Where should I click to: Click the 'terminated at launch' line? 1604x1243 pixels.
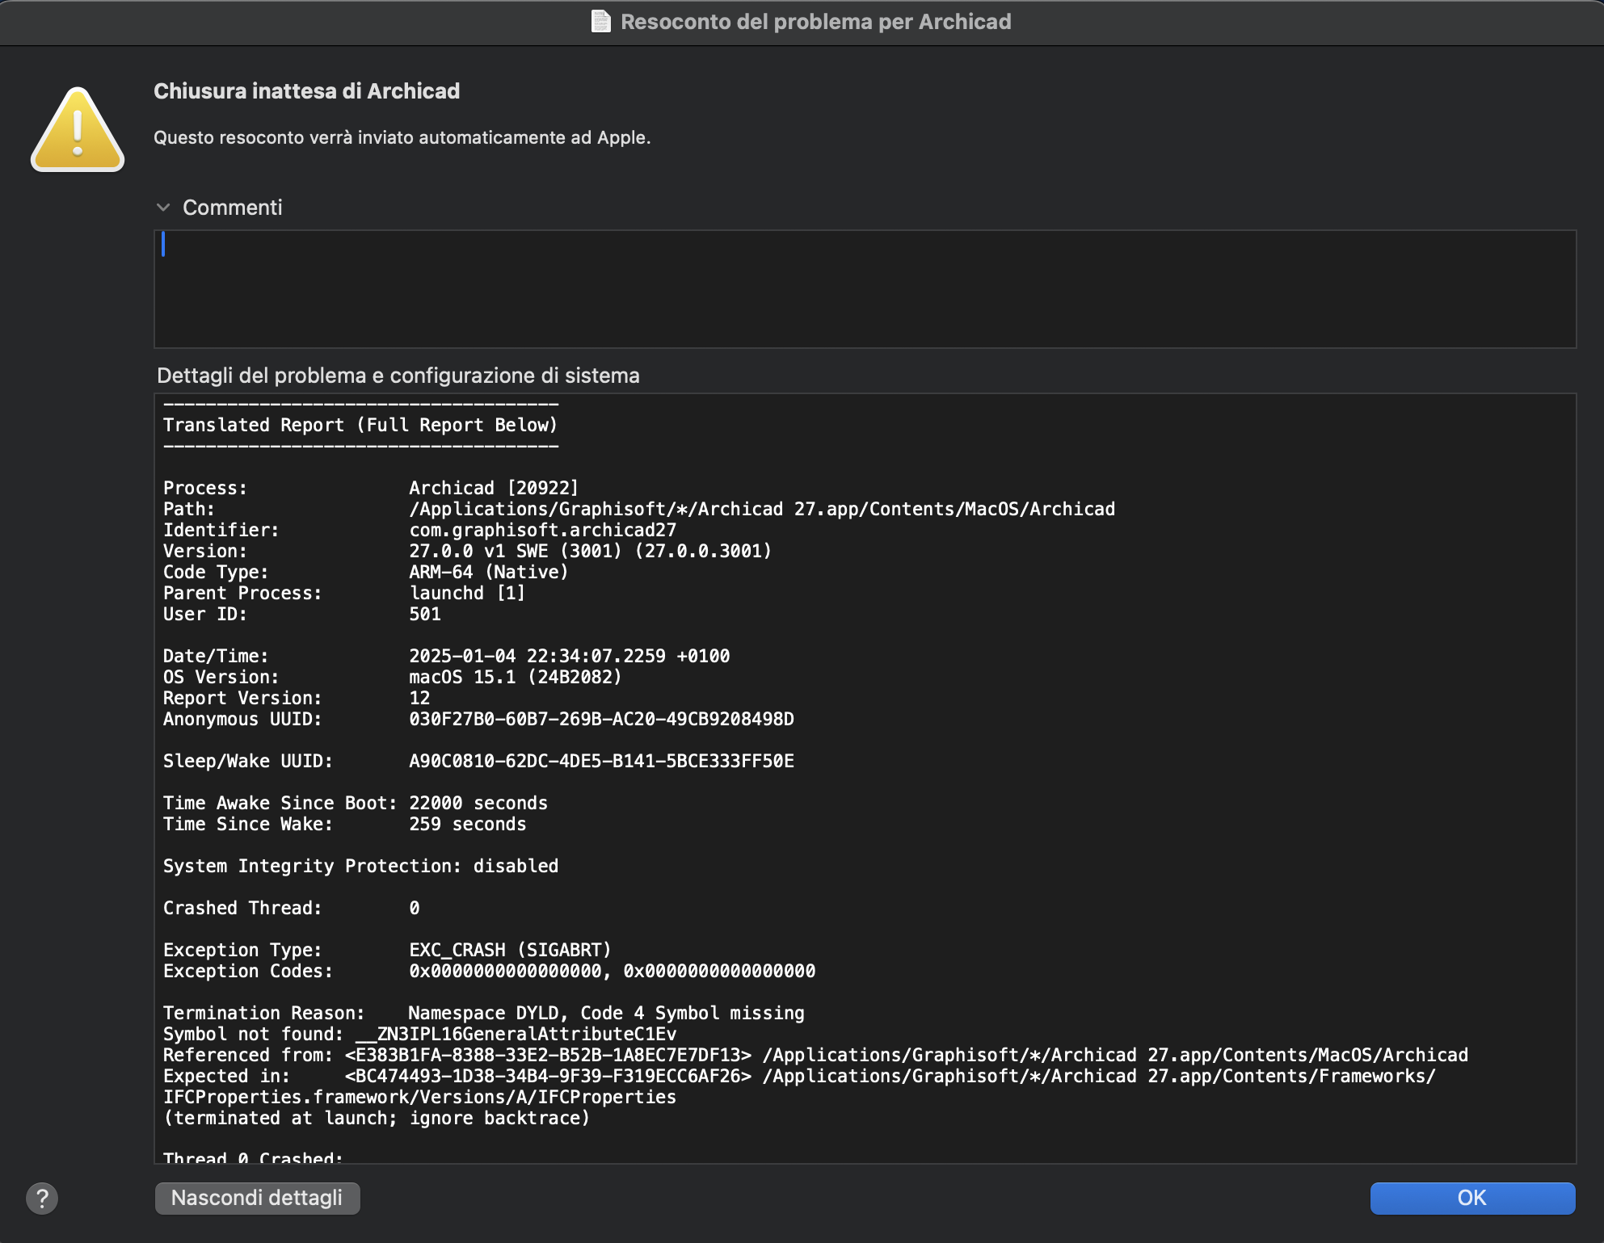pyautogui.click(x=377, y=1118)
